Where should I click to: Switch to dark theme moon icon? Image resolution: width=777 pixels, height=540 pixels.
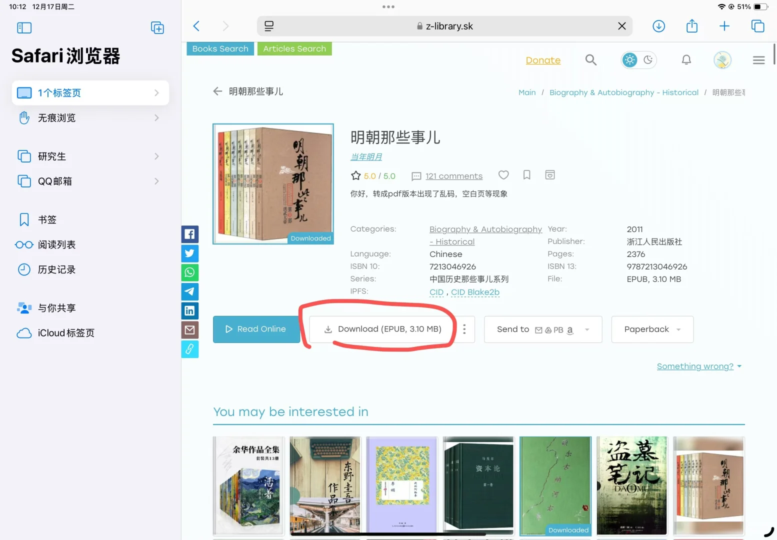coord(648,60)
